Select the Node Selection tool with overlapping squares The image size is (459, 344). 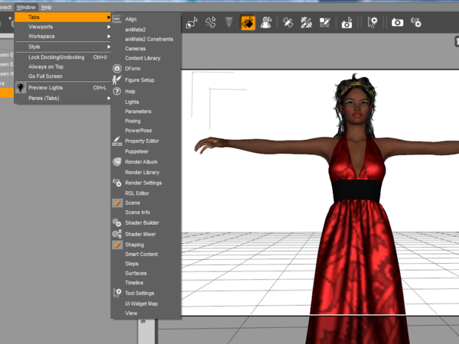click(x=192, y=23)
